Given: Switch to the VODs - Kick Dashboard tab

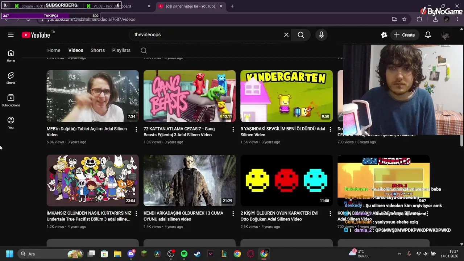Looking at the screenshot, I should click(119, 6).
